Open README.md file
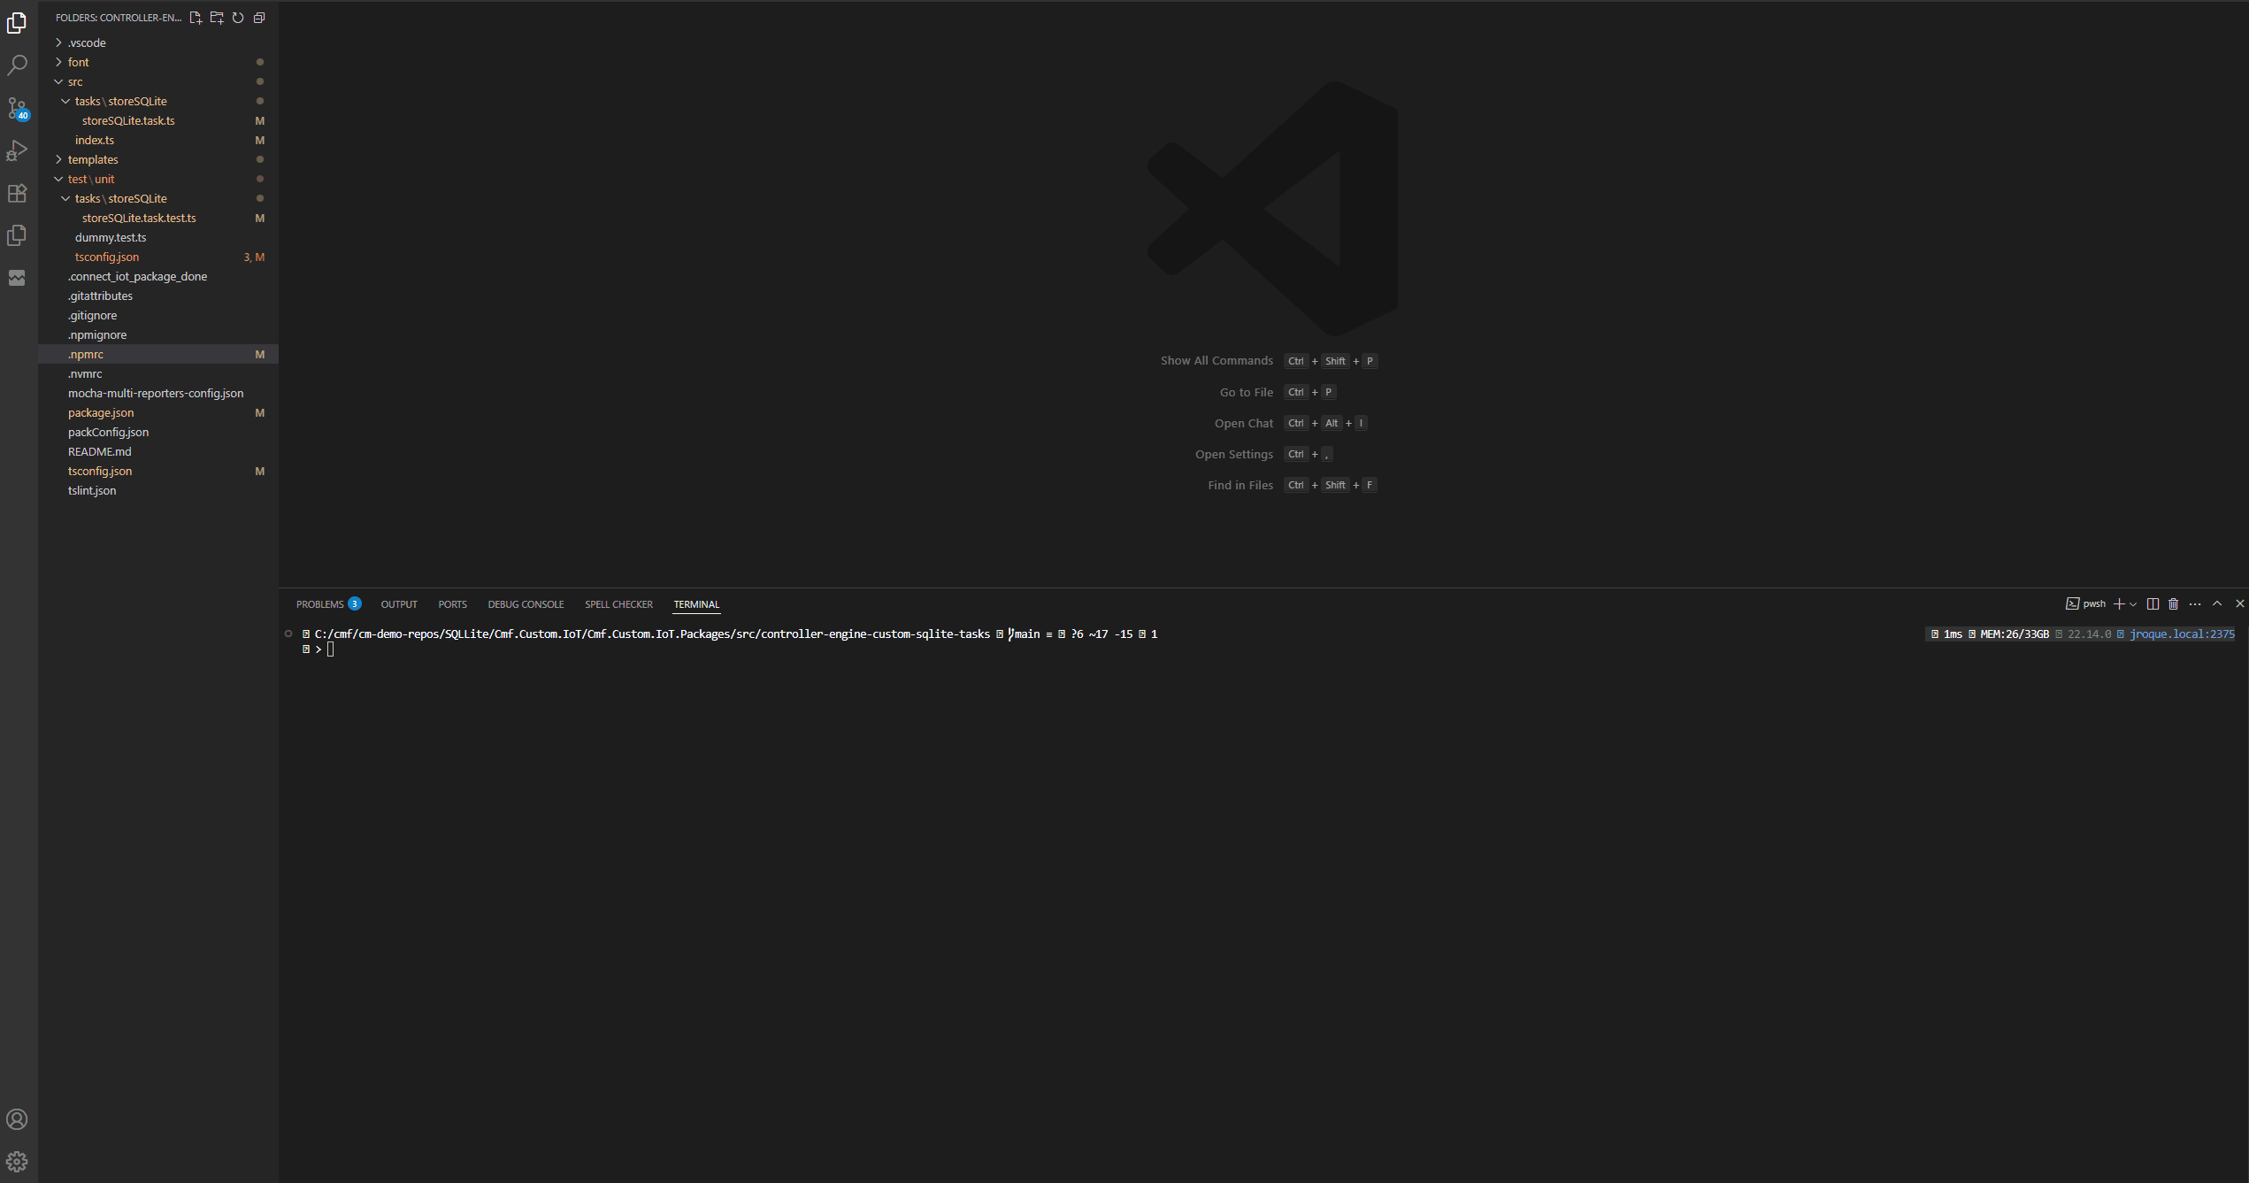This screenshot has width=2249, height=1183. pos(158,451)
